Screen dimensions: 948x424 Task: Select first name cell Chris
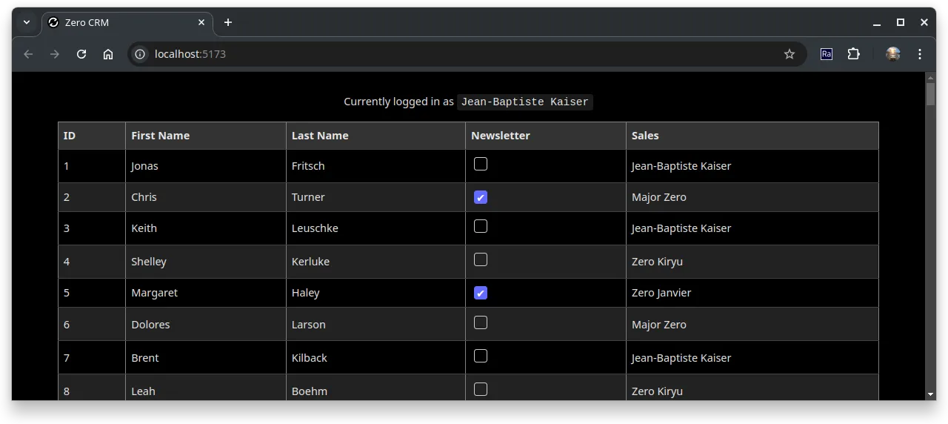pyautogui.click(x=206, y=197)
